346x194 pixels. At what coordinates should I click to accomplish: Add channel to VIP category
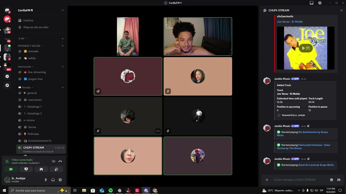click(x=63, y=39)
